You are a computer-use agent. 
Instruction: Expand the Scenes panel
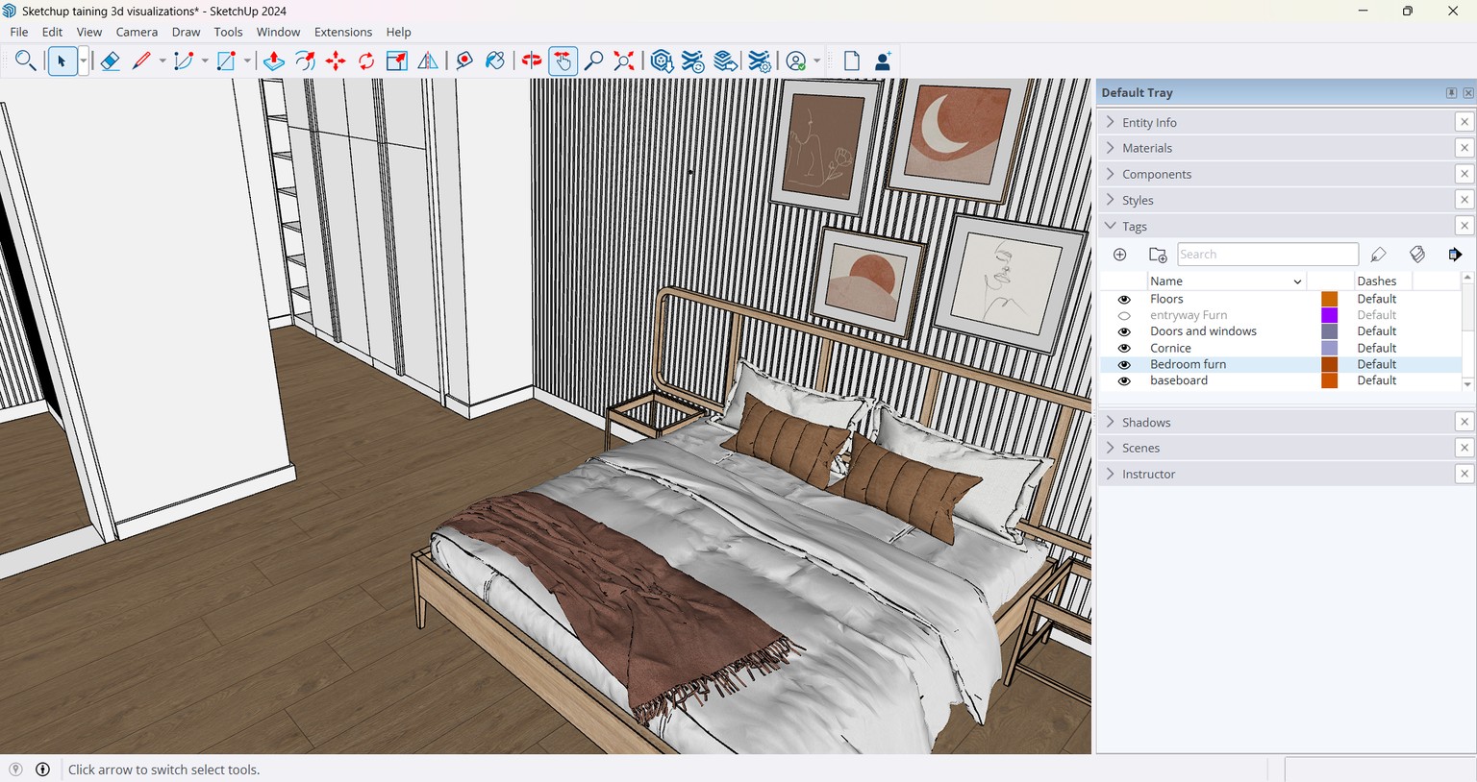[1111, 448]
